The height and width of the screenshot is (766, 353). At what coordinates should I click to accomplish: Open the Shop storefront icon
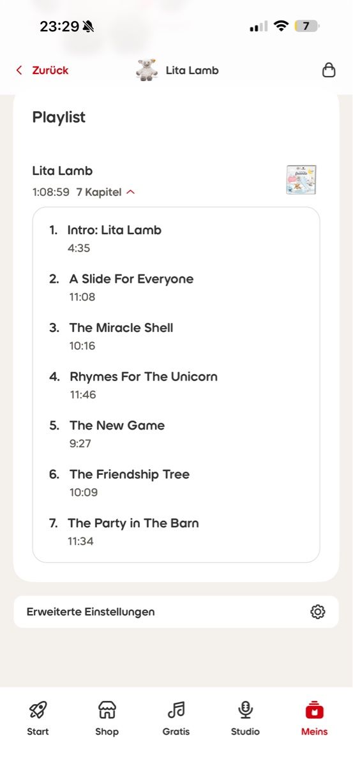pyautogui.click(x=107, y=709)
